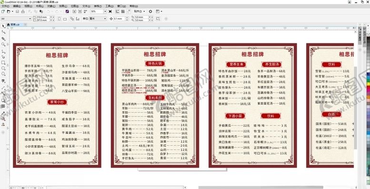Open the 文件 menu
The width and height of the screenshot is (370, 189).
tap(5, 6)
